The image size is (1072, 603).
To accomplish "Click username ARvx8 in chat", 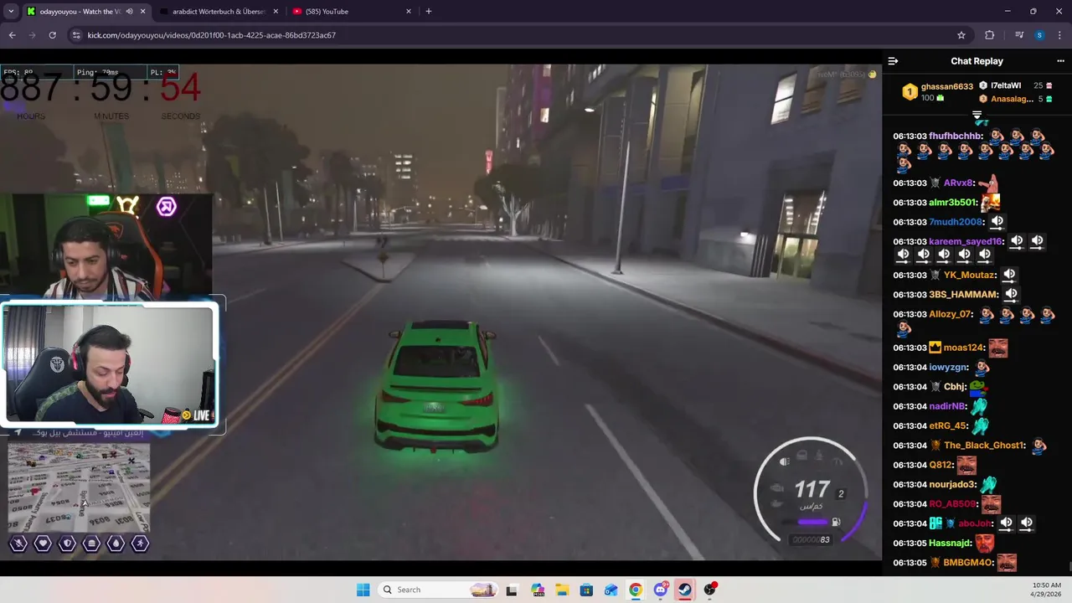I will tap(958, 183).
